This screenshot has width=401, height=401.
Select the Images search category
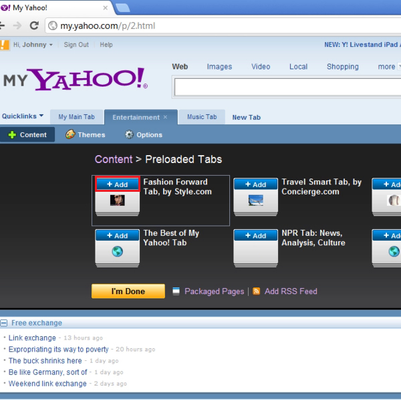pos(219,67)
